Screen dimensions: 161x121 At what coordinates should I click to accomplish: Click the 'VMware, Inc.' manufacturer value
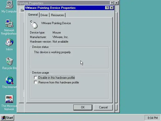pos(60,37)
